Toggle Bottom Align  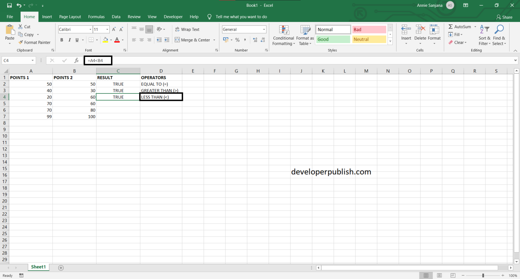(149, 29)
